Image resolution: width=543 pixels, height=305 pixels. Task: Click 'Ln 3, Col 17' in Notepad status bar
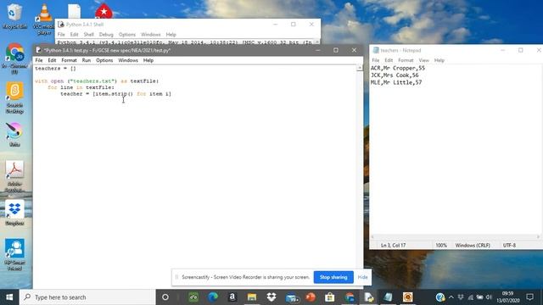[393, 245]
